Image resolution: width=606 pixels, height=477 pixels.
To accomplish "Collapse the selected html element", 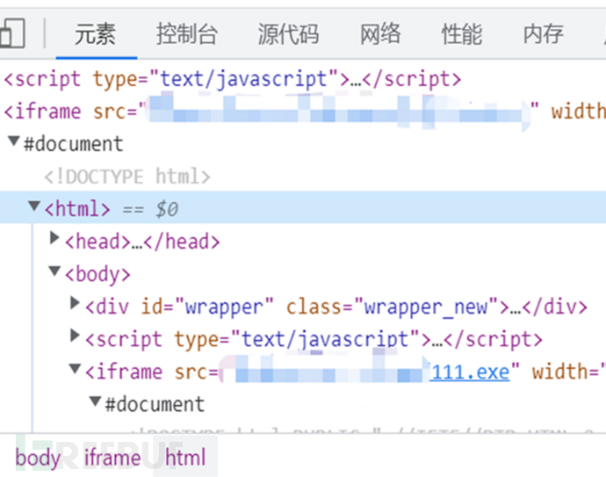I will click(x=34, y=206).
